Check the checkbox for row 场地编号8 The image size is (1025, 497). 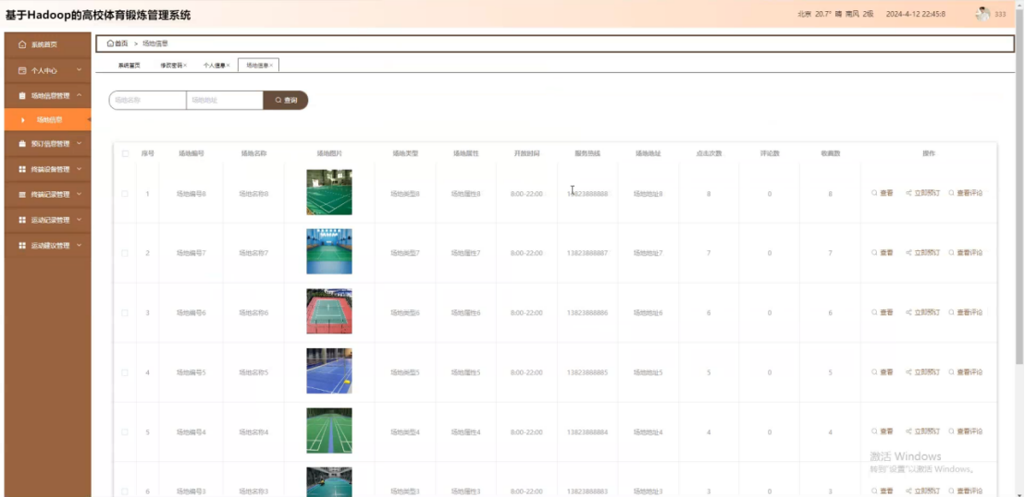click(125, 194)
